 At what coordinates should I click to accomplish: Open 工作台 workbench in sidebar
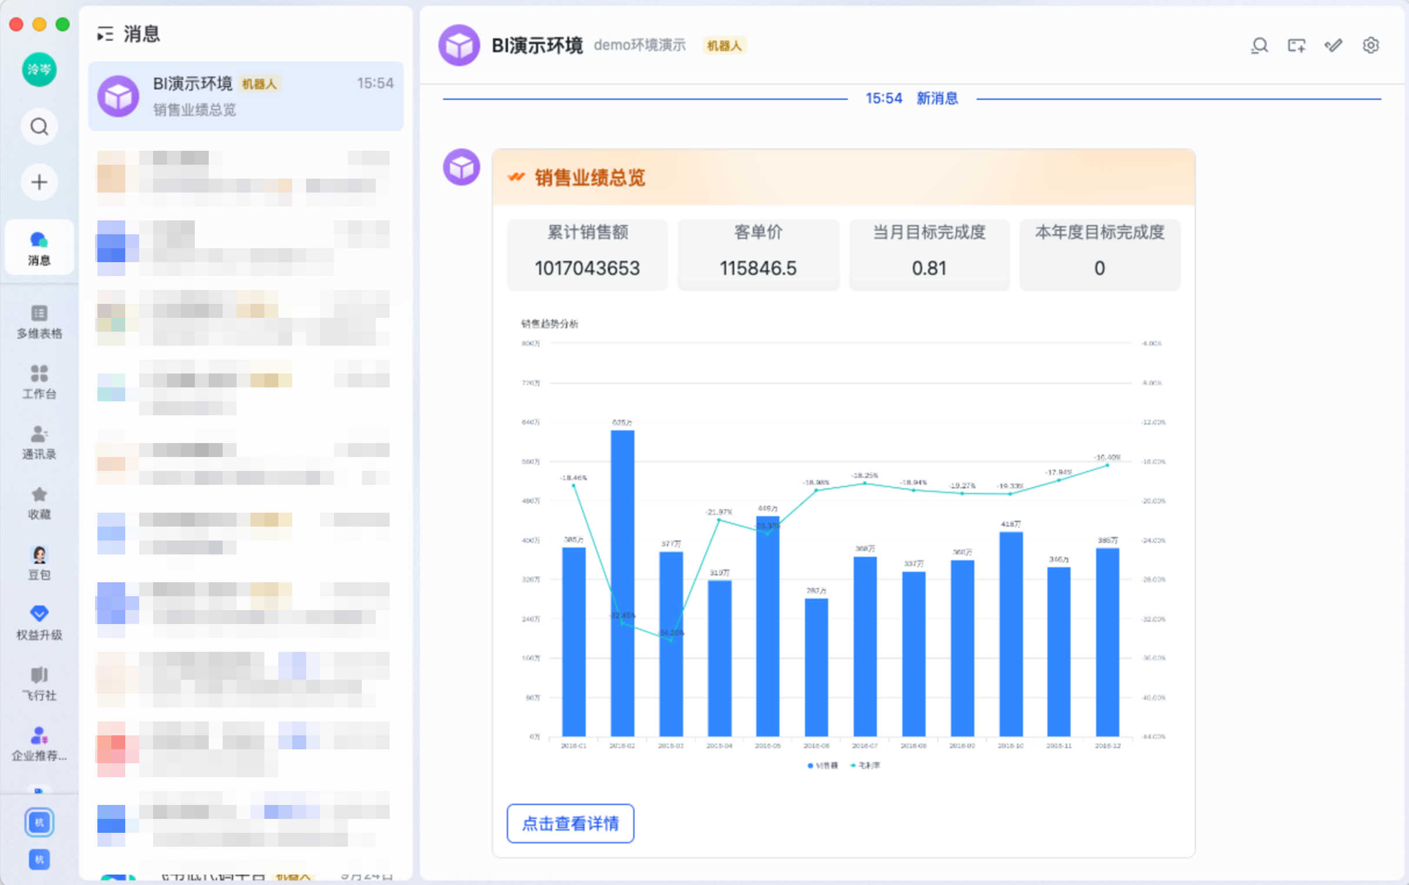click(x=39, y=382)
